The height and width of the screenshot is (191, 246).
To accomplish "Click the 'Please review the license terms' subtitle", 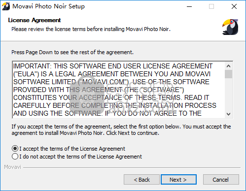I will [91, 29].
